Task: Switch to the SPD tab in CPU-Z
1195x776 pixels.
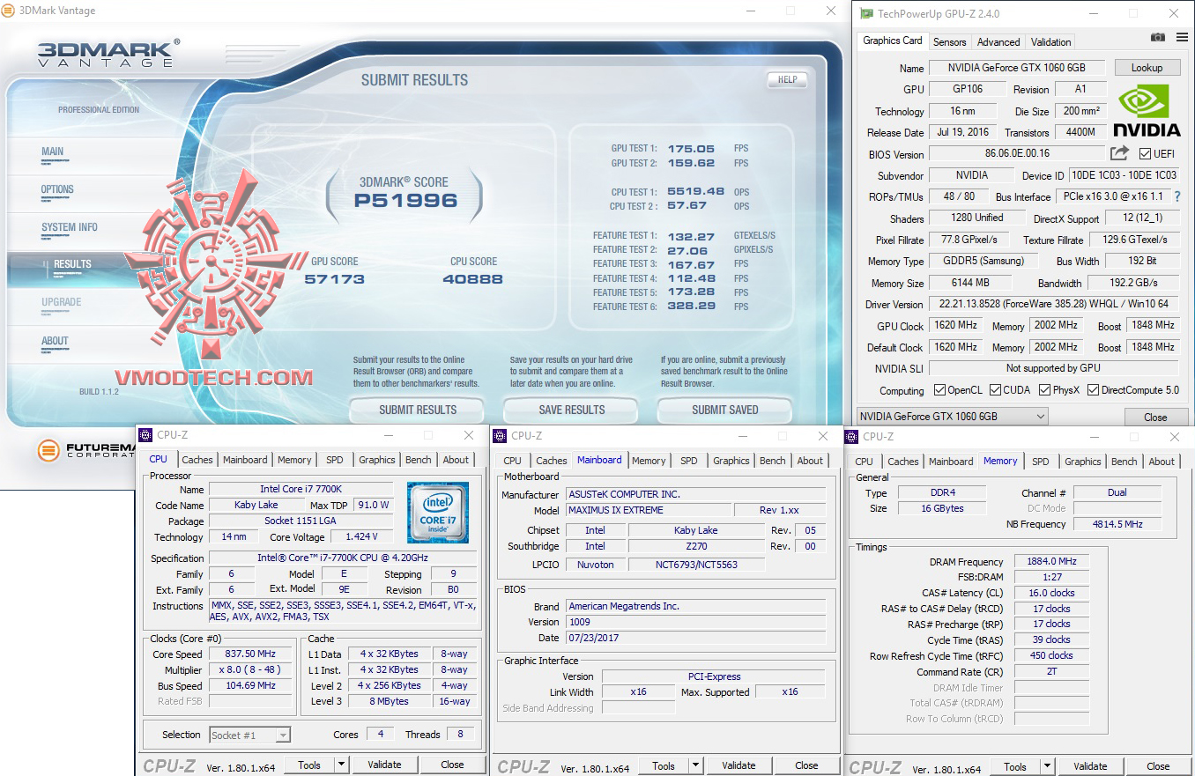Action: [x=335, y=459]
